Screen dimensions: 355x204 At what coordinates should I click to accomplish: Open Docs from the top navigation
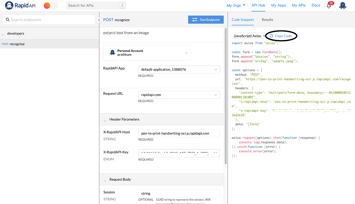316,5
